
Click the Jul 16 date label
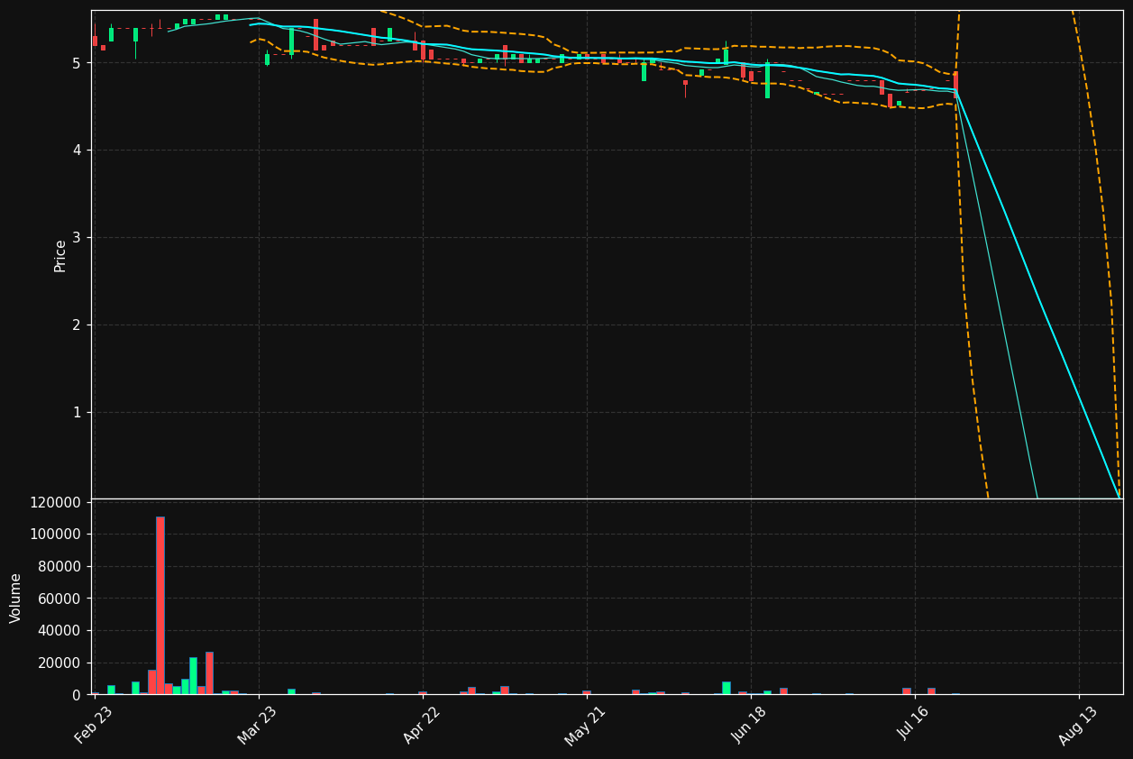coord(914,725)
